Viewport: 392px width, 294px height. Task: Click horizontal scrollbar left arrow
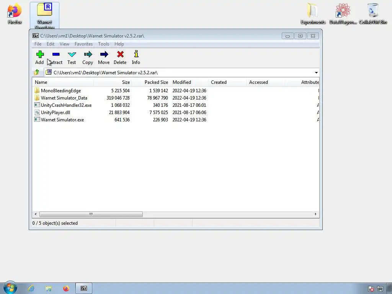point(36,214)
